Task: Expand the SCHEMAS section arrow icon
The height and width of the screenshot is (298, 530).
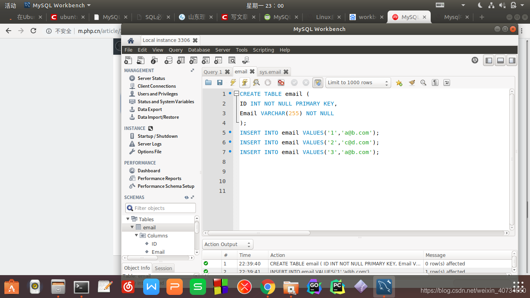Action: coord(192,198)
